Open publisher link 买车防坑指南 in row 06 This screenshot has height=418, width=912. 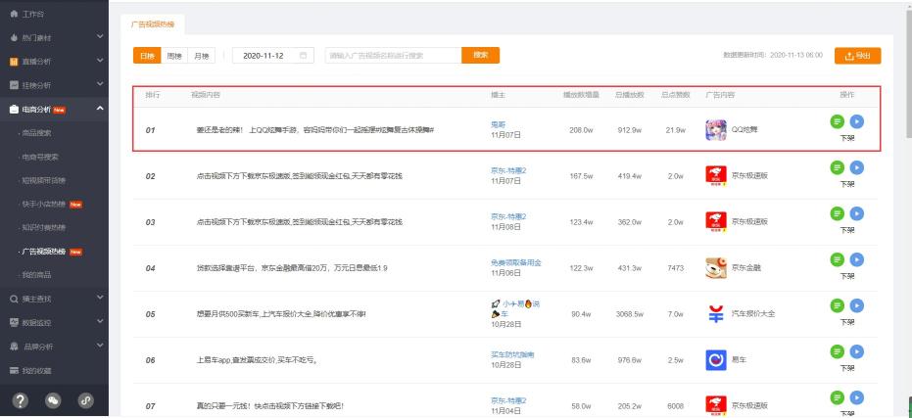click(512, 354)
